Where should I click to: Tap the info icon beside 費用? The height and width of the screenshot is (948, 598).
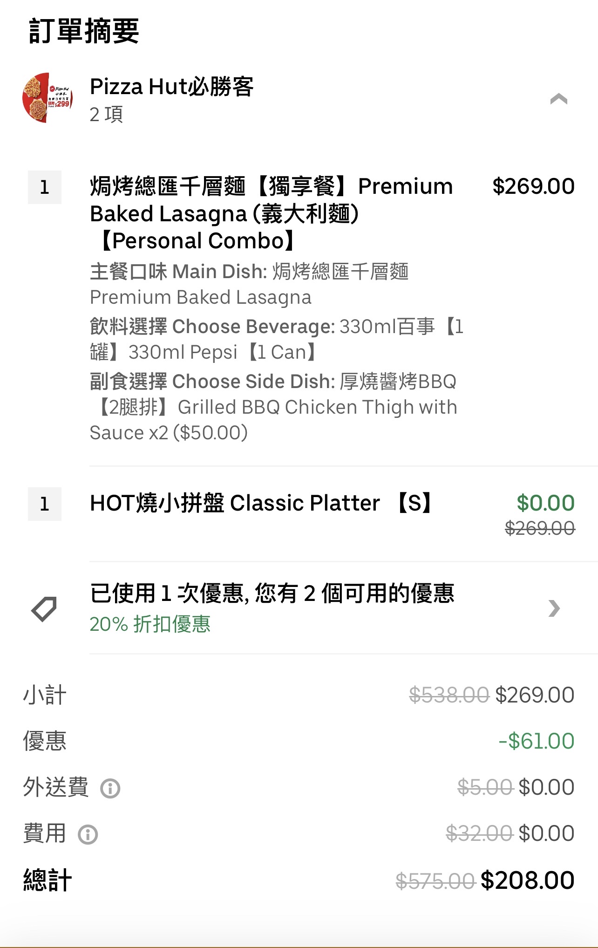point(88,835)
